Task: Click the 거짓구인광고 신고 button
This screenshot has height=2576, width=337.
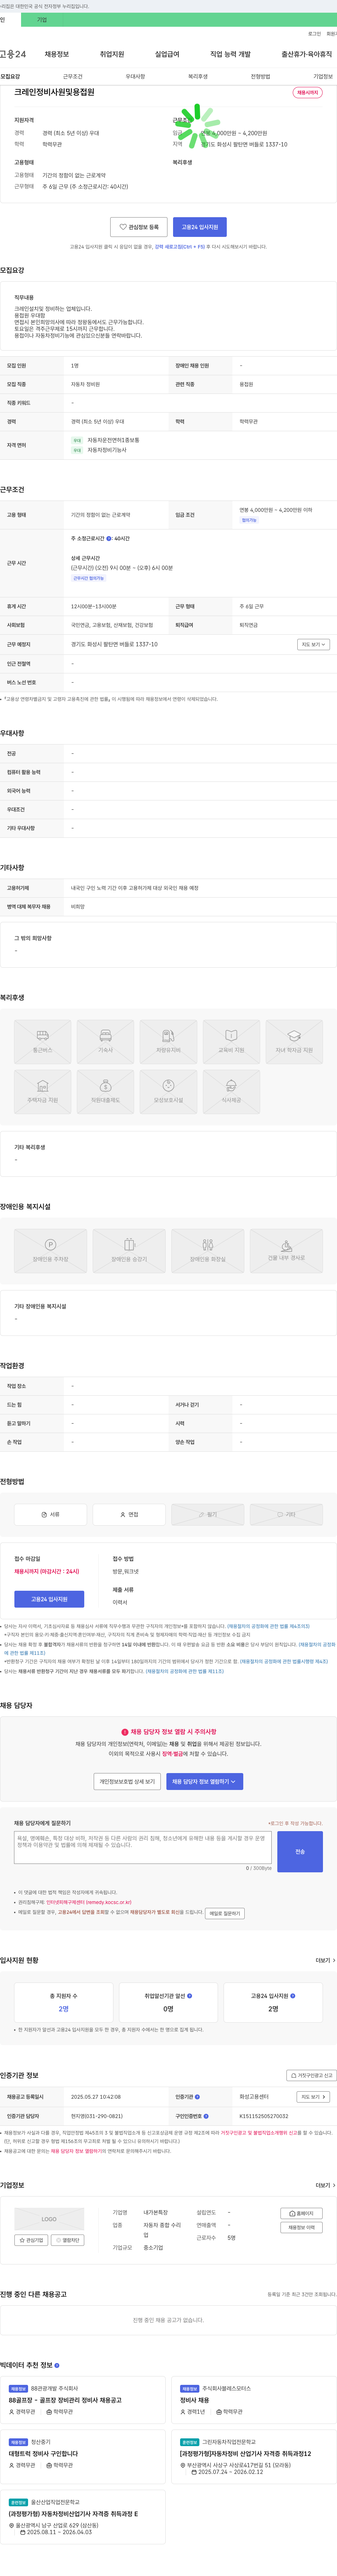Action: (x=311, y=2075)
